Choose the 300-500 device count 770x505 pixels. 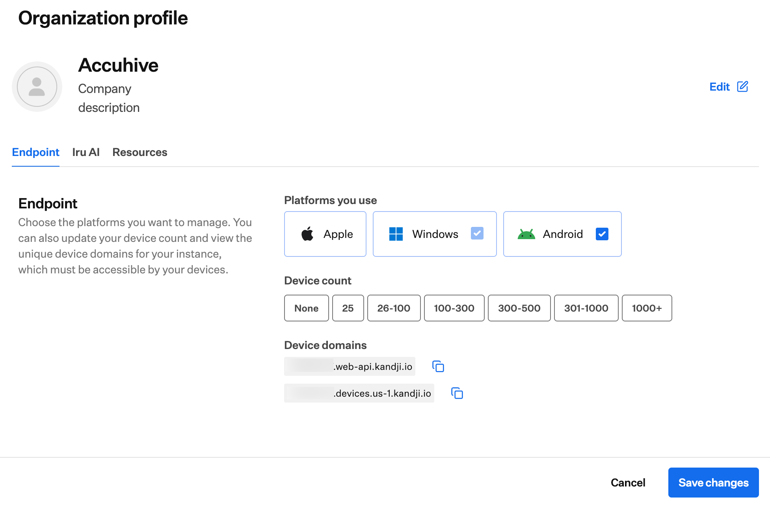click(x=519, y=308)
